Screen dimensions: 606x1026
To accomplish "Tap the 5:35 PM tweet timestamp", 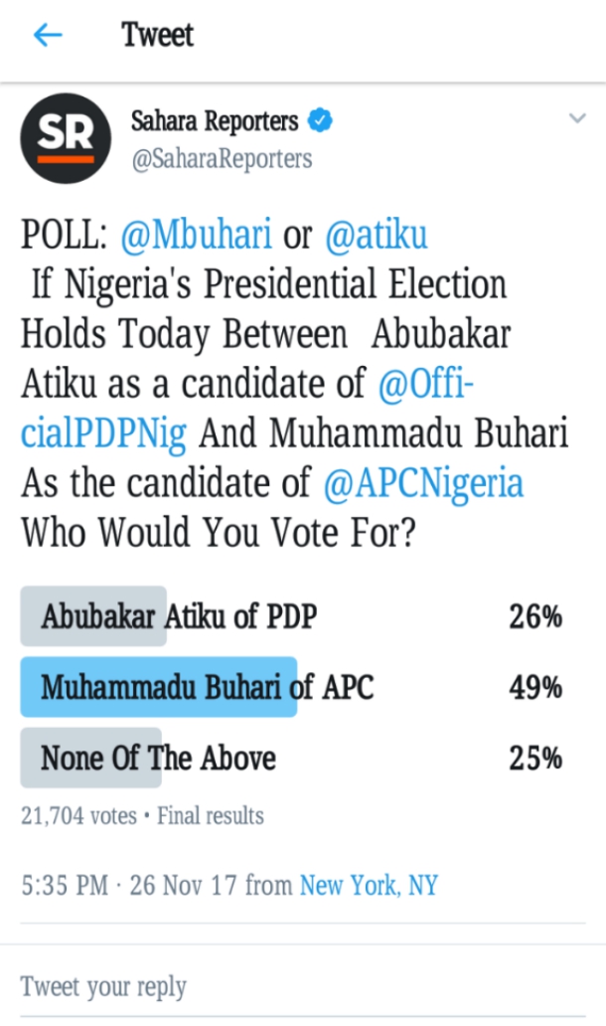I will pos(65,885).
